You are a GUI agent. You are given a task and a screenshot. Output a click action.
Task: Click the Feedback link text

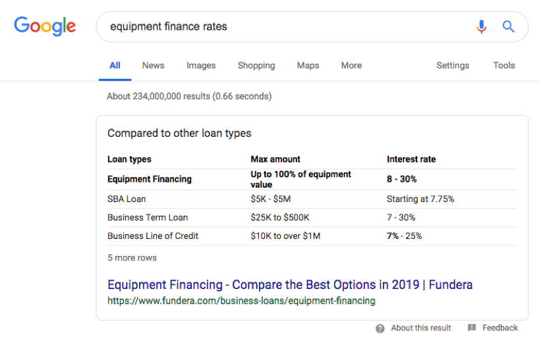pos(500,328)
